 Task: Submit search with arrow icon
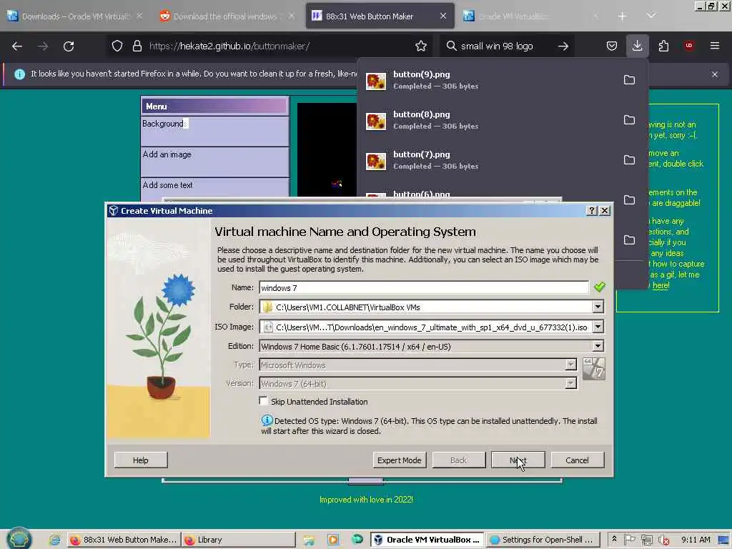coord(563,46)
